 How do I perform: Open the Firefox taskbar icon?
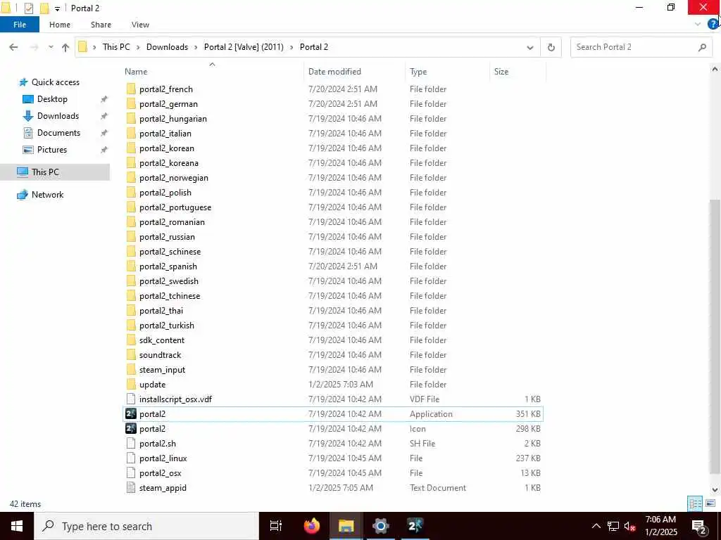click(x=312, y=526)
